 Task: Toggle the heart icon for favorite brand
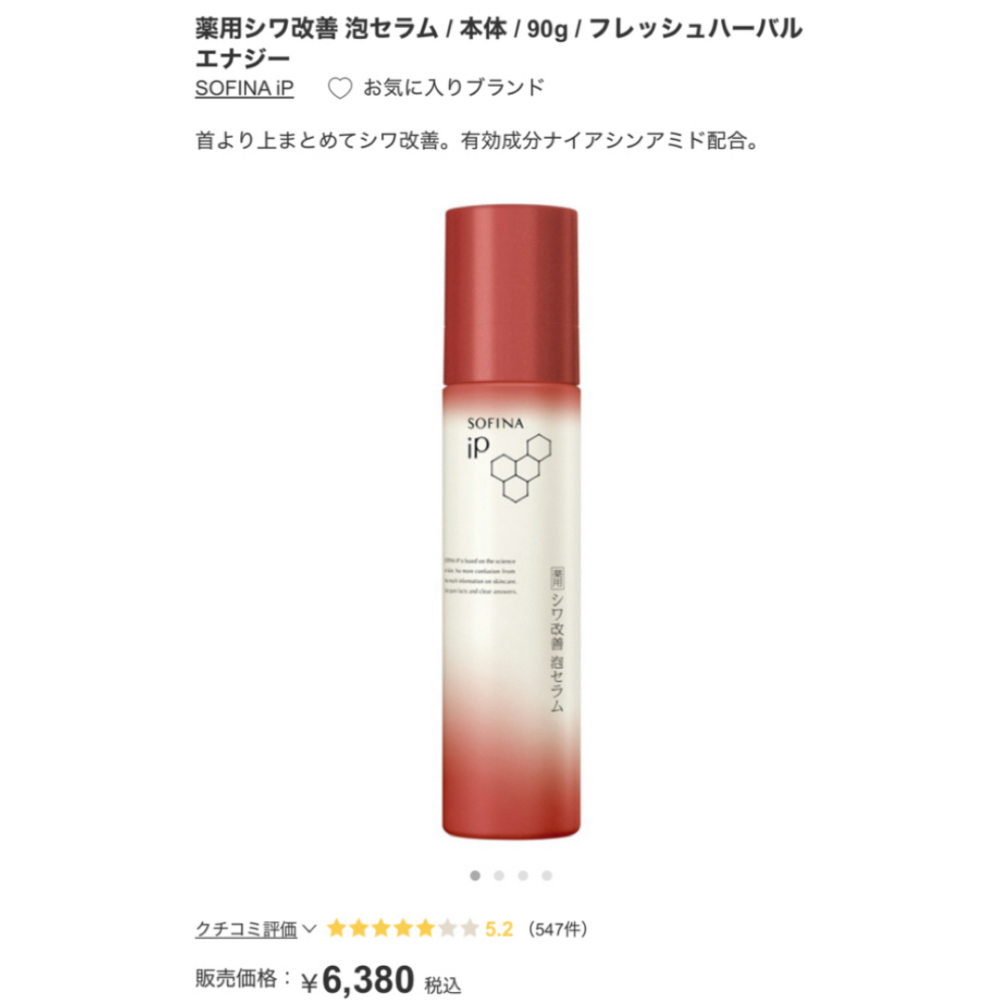(340, 88)
